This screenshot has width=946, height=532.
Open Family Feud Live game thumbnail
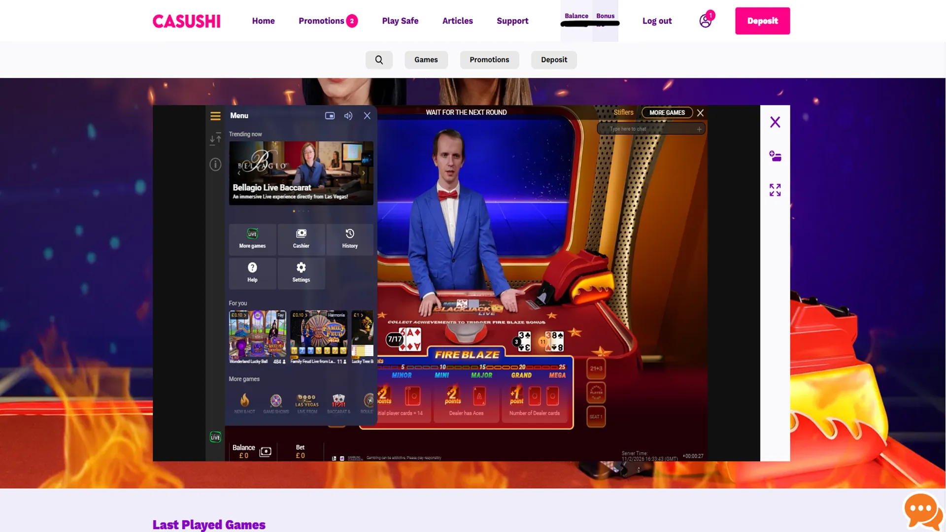(318, 333)
